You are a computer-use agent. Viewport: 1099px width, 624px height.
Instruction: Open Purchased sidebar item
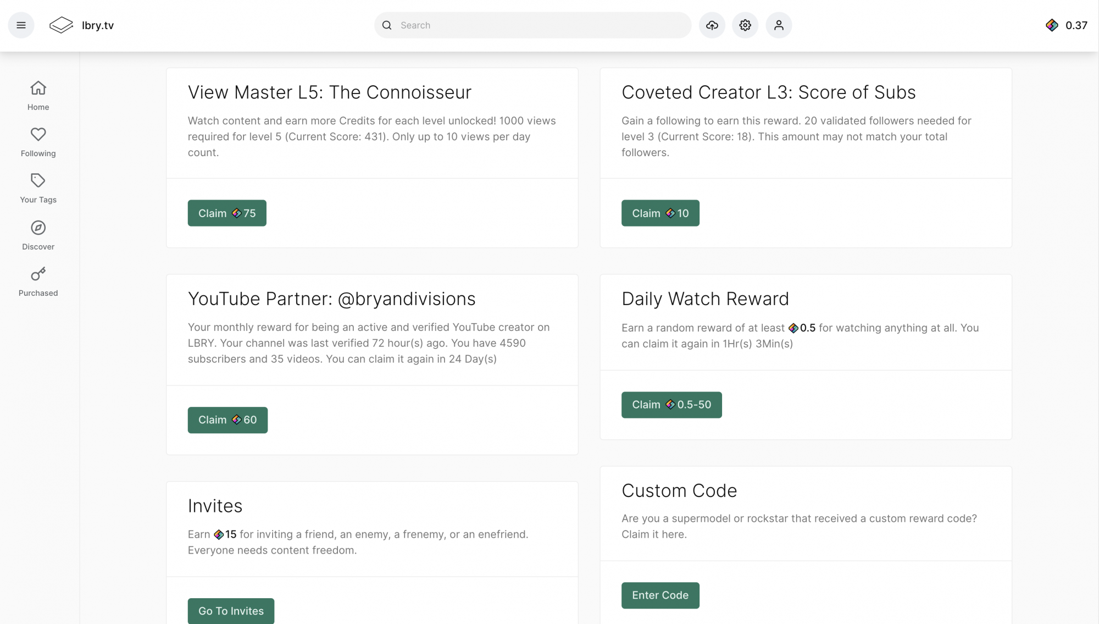(x=38, y=281)
